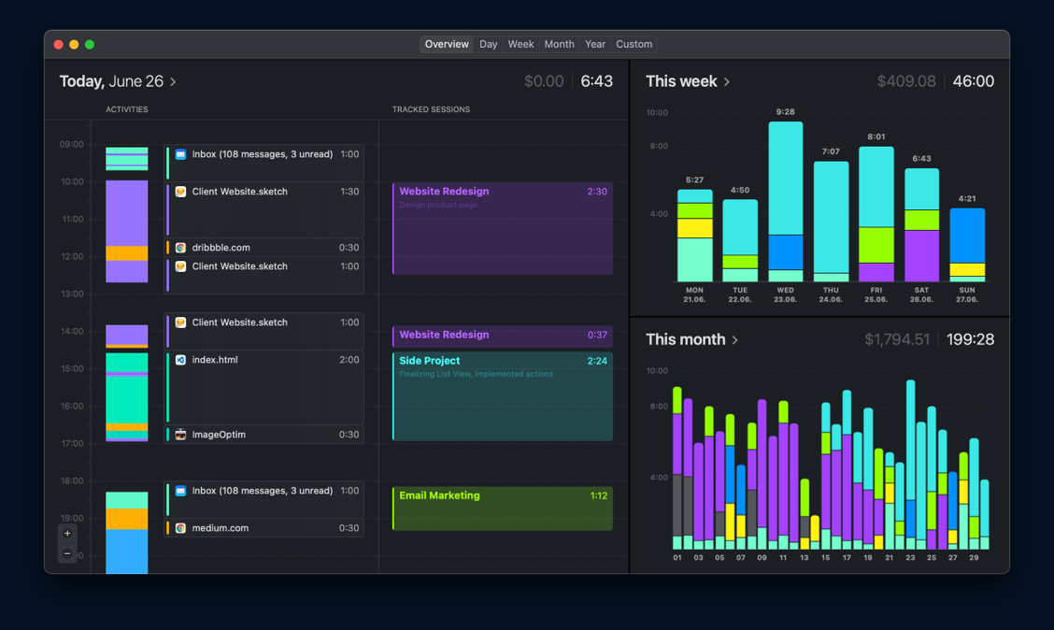Click the zoom out minus button
Image resolution: width=1054 pixels, height=630 pixels.
pos(67,553)
